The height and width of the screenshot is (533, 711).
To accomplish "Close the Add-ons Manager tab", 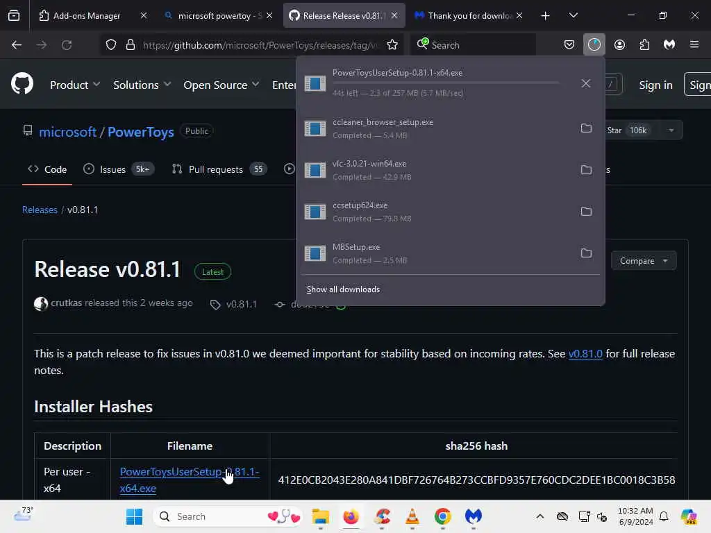I will 144,16.
